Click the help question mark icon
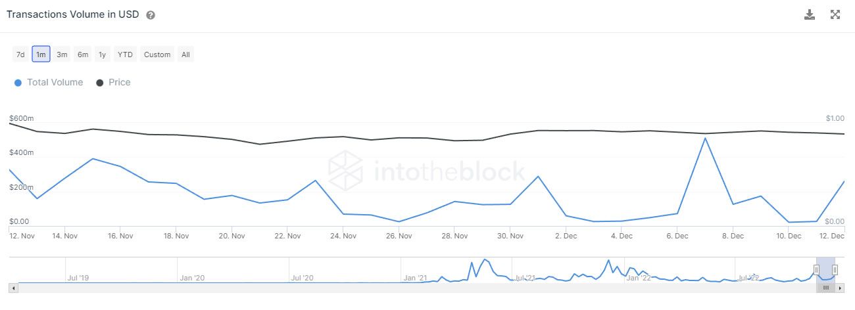The image size is (855, 310). pyautogui.click(x=151, y=15)
